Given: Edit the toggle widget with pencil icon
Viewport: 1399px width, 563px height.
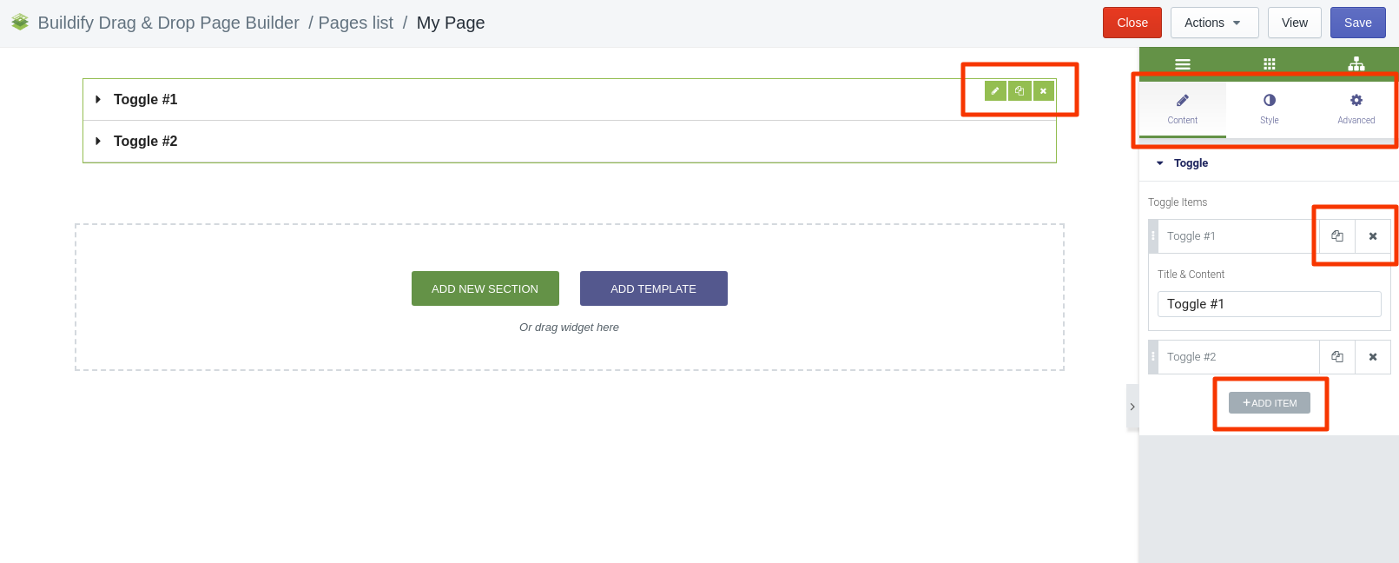Looking at the screenshot, I should point(995,90).
